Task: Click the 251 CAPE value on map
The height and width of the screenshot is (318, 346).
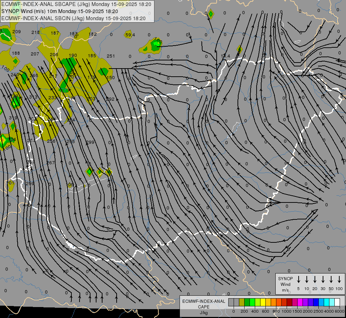Action: 111,56
